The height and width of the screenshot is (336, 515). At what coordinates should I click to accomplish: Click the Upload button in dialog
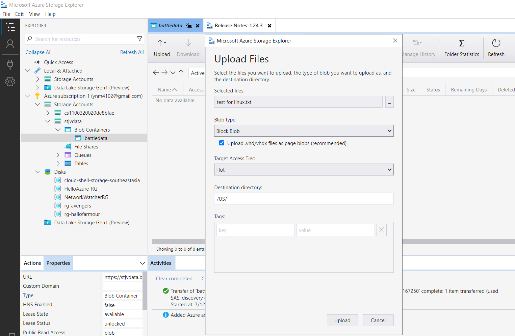coord(342,320)
